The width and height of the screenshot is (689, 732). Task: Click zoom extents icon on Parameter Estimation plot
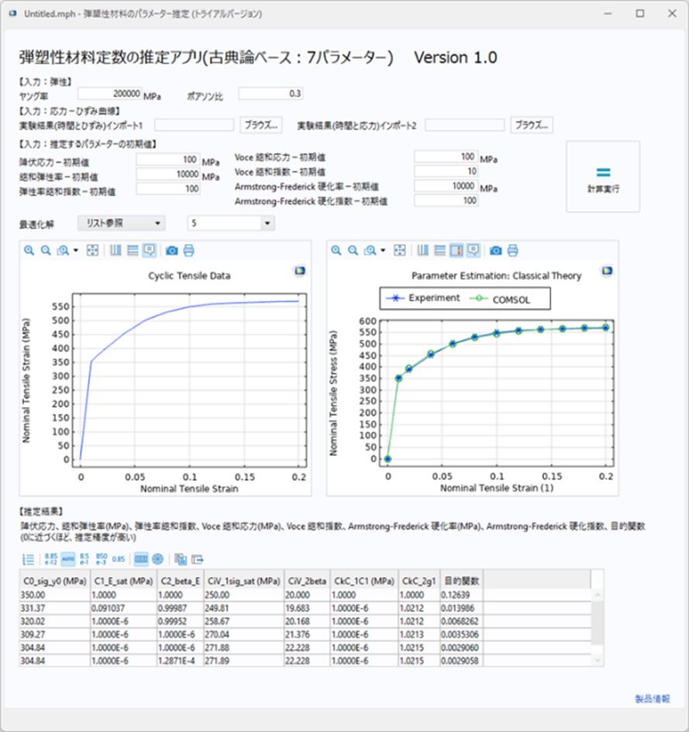tap(400, 250)
